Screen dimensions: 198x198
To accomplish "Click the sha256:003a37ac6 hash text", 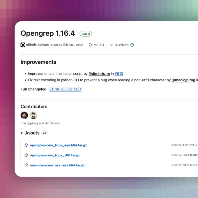I will point(185,165).
